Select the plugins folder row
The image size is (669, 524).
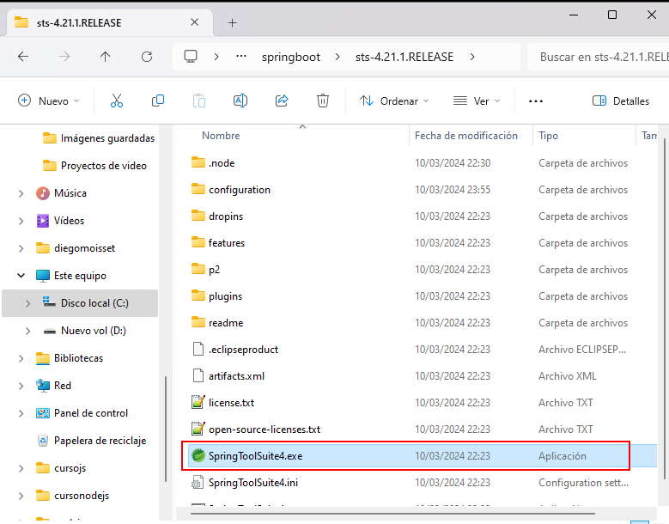(x=423, y=296)
